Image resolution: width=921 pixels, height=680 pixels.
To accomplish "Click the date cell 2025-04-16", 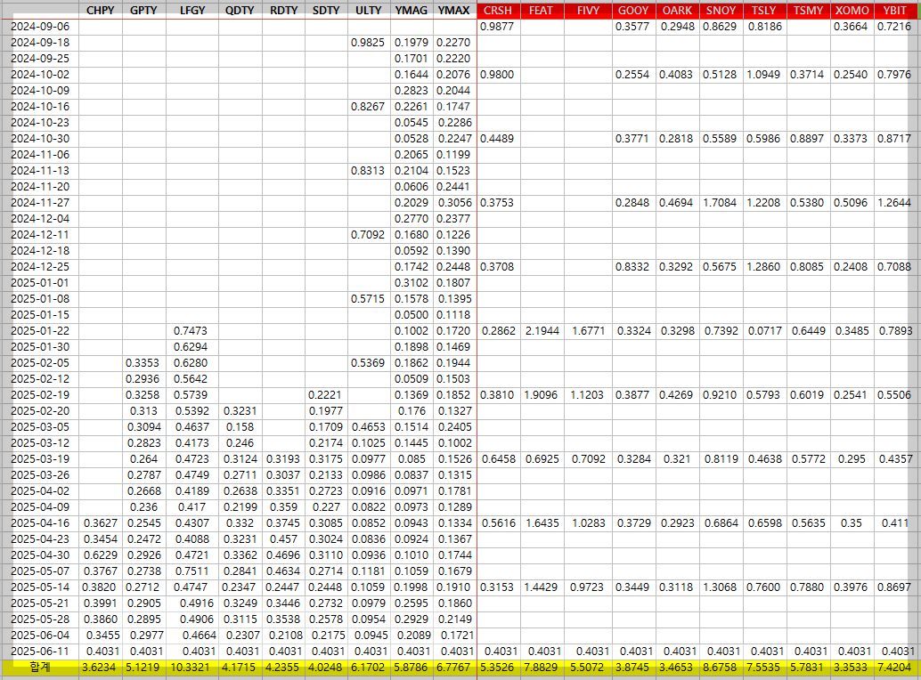I will pyautogui.click(x=40, y=522).
